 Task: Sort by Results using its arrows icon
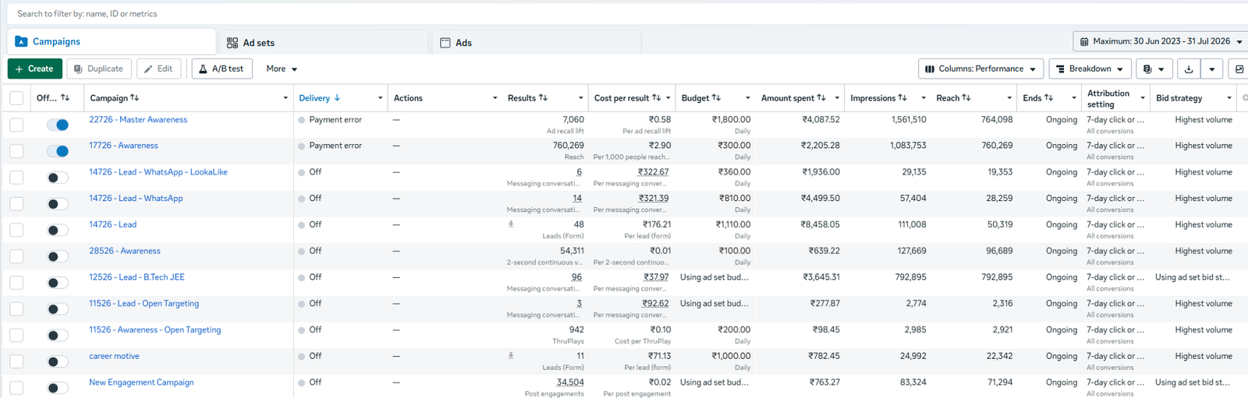(x=544, y=98)
